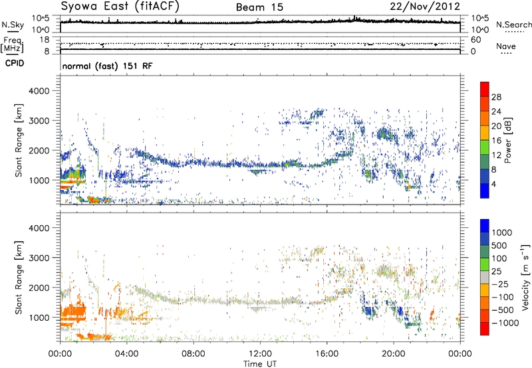Click the gray segment of the Velocity colorbar
The width and height of the screenshot is (532, 368).
(x=485, y=278)
